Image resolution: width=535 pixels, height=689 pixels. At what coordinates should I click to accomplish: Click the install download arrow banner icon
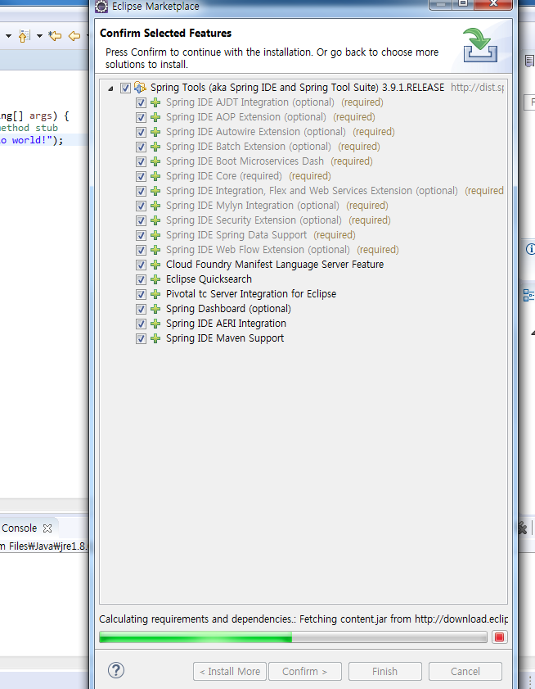[480, 45]
